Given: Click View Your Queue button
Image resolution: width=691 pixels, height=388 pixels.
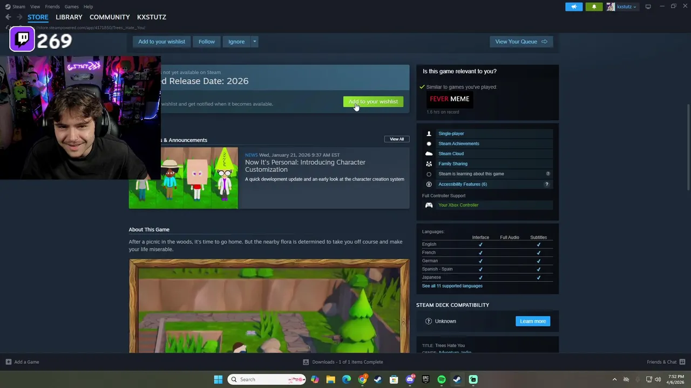Looking at the screenshot, I should pyautogui.click(x=521, y=41).
